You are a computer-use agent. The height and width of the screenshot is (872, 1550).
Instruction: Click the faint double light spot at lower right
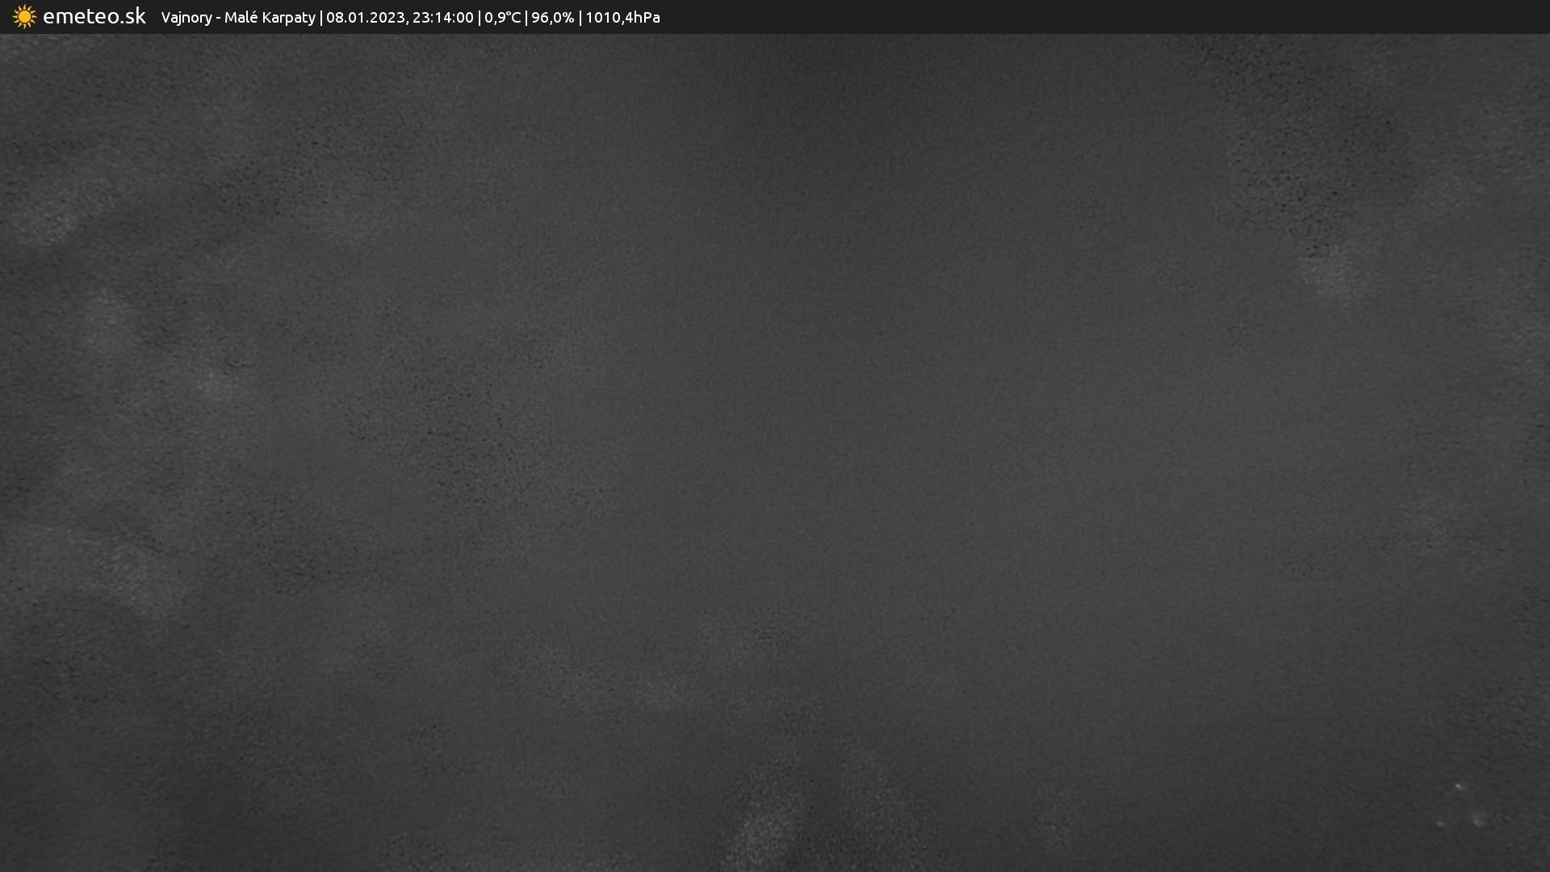[1478, 820]
